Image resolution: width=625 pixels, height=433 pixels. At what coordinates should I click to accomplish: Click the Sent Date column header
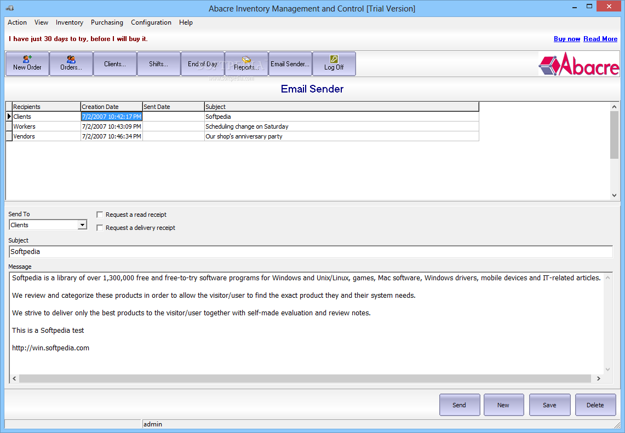pyautogui.click(x=174, y=107)
